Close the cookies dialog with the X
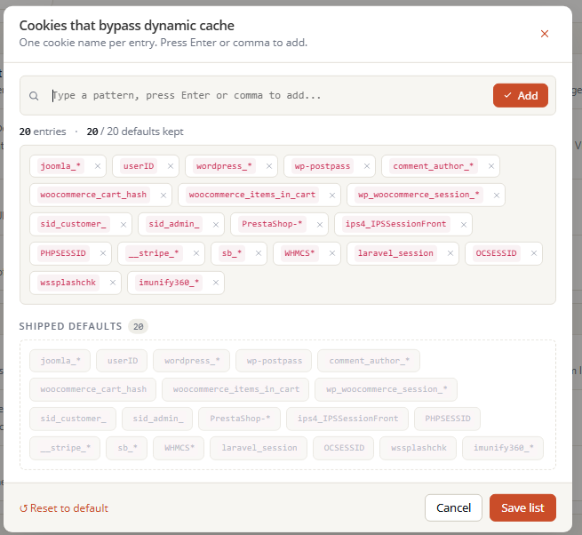Image resolution: width=582 pixels, height=535 pixels. (545, 34)
